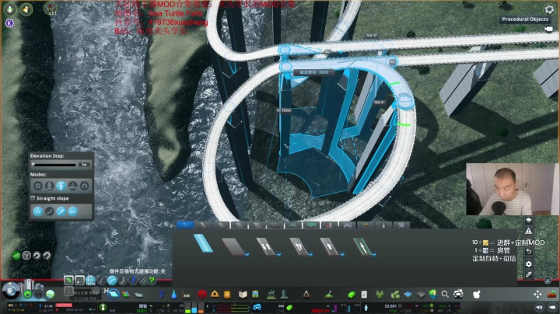
Task: Toggle the bending curve round button
Action: pyautogui.click(x=50, y=211)
